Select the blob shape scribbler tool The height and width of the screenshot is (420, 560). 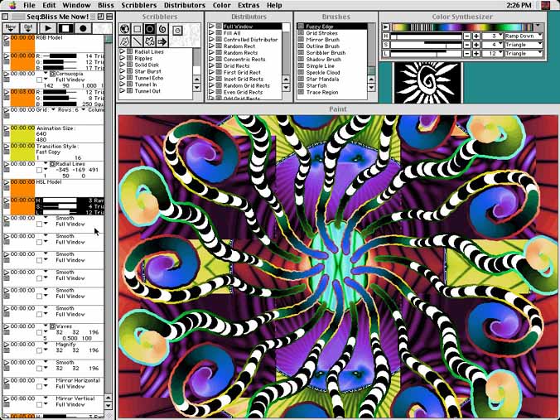[x=150, y=41]
